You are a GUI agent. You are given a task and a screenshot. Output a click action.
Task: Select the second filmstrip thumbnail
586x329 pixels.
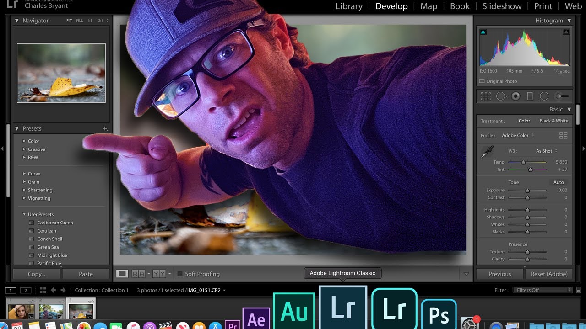(x=51, y=312)
